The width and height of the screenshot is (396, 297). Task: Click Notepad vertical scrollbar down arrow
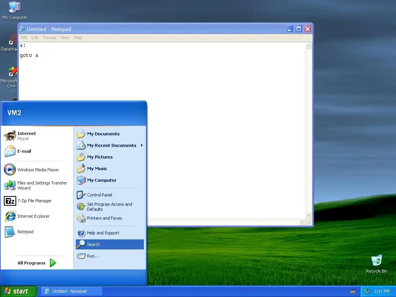[308, 215]
